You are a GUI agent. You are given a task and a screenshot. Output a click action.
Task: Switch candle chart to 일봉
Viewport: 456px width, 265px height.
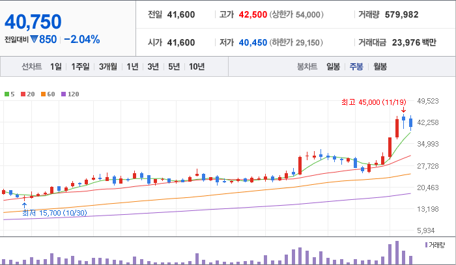(x=334, y=66)
